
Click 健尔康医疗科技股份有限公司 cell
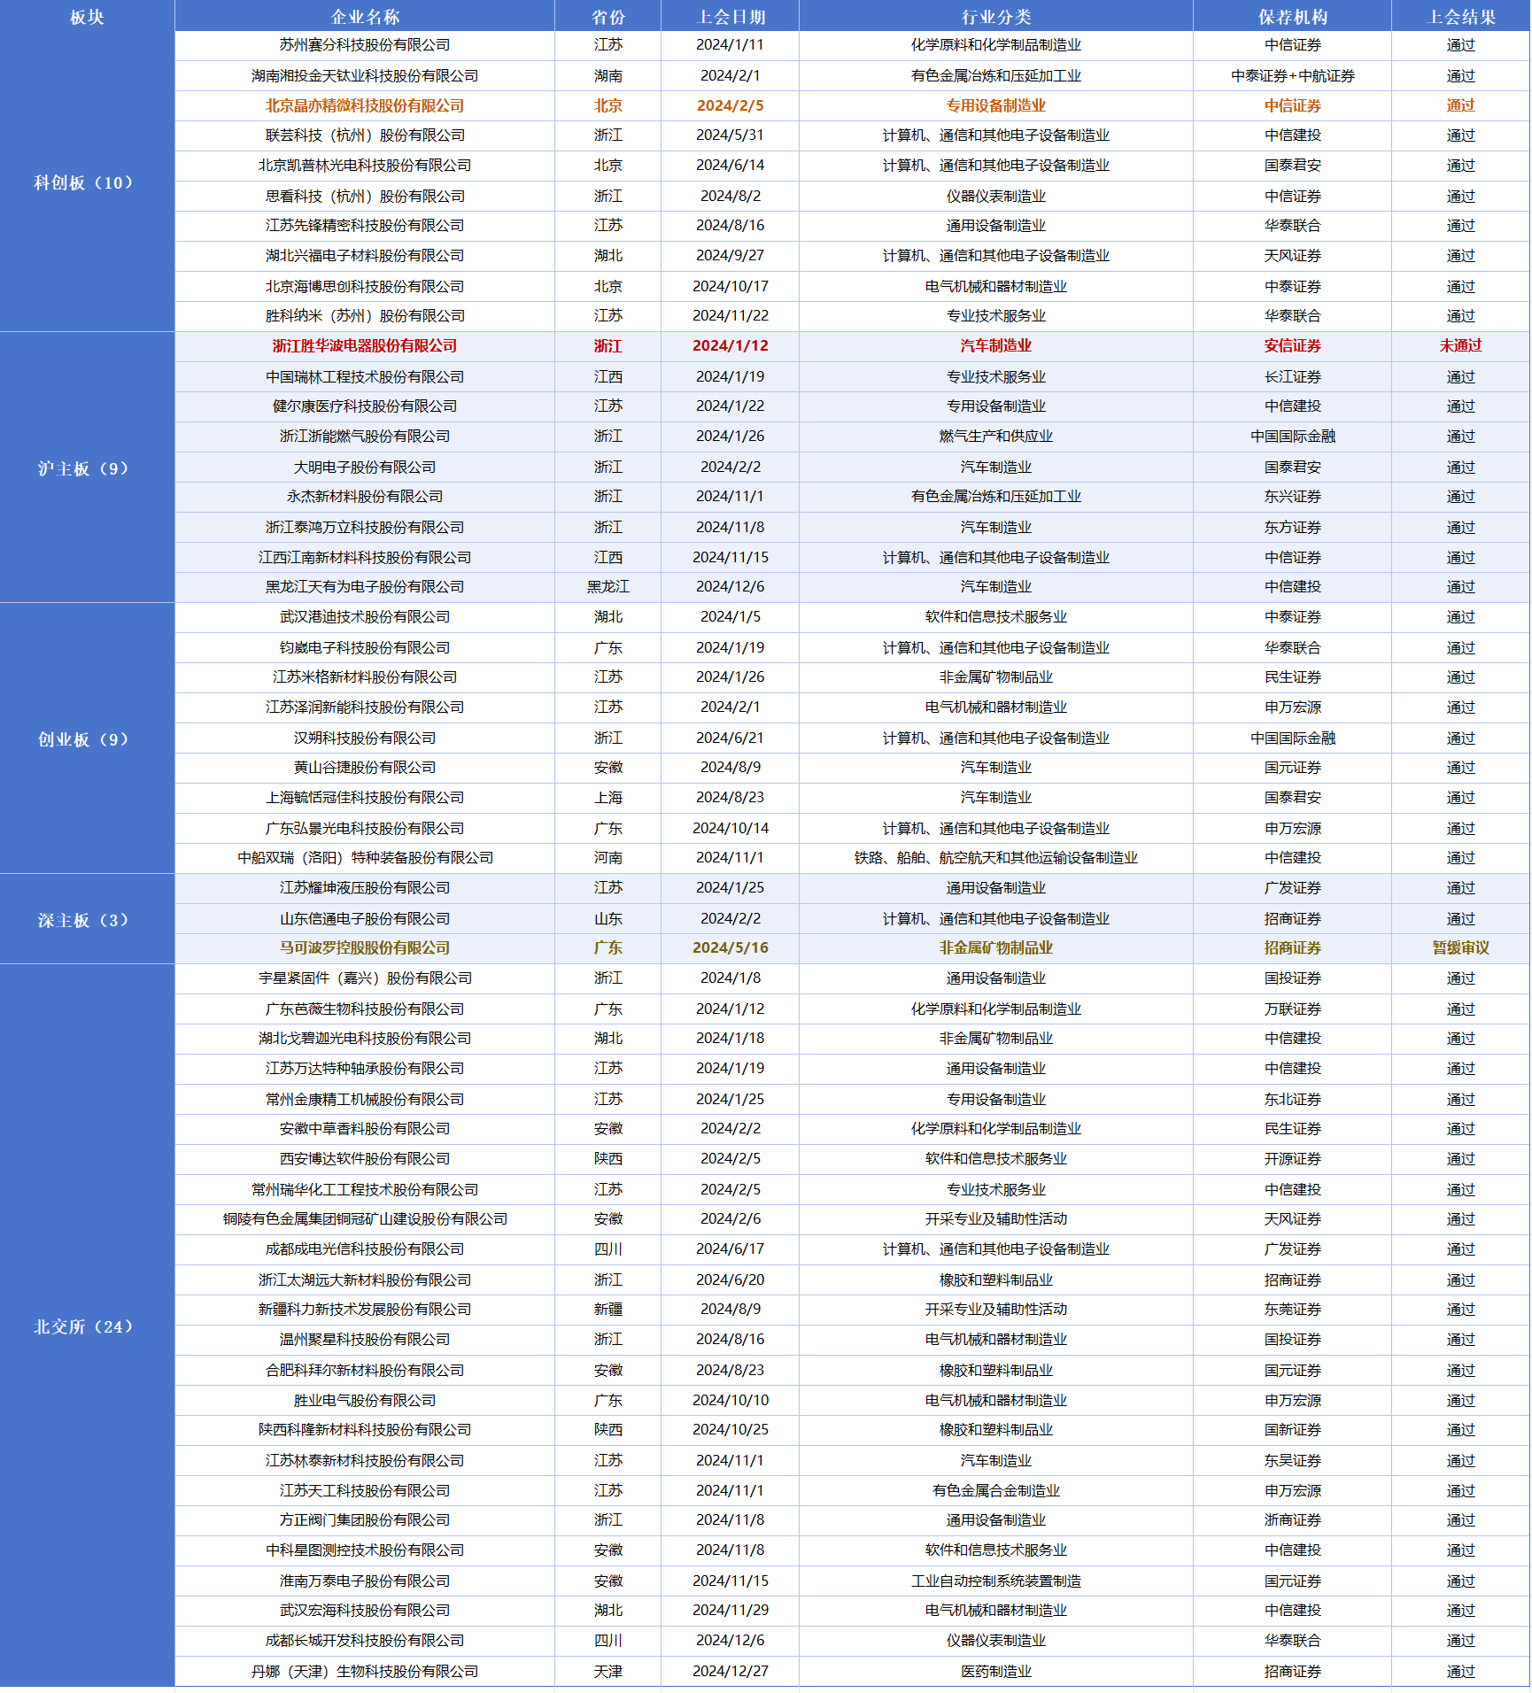[365, 406]
